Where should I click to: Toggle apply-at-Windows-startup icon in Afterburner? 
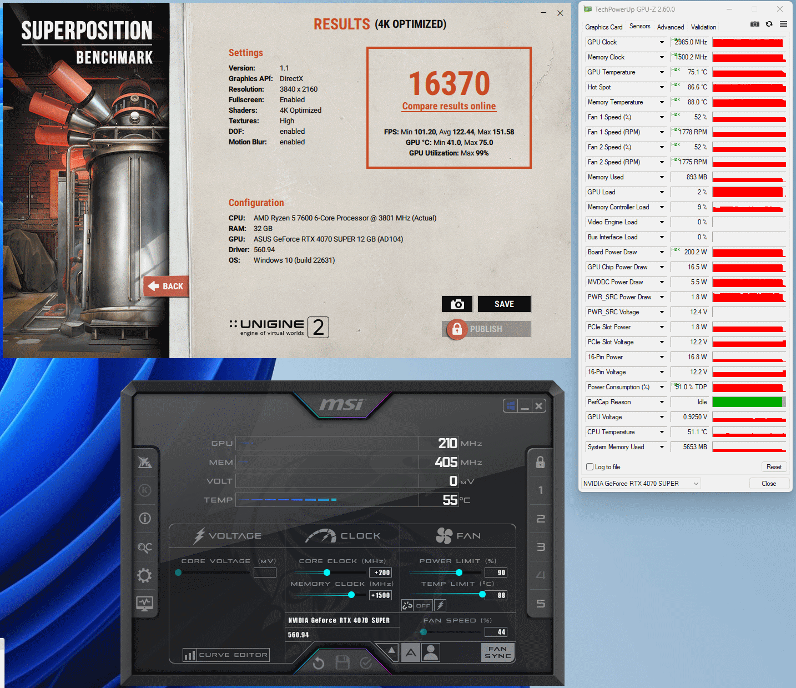click(511, 406)
